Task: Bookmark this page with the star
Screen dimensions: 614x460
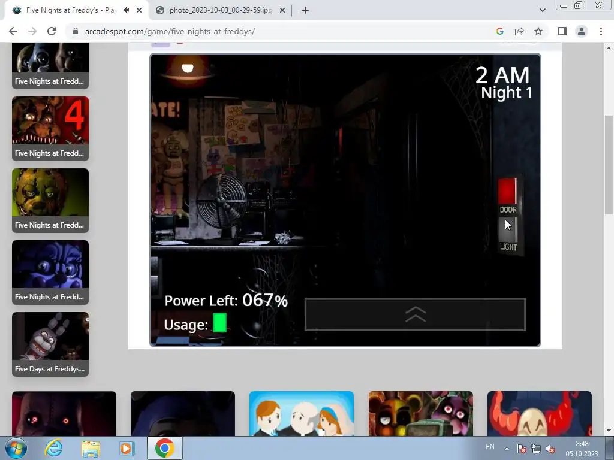Action: point(538,31)
